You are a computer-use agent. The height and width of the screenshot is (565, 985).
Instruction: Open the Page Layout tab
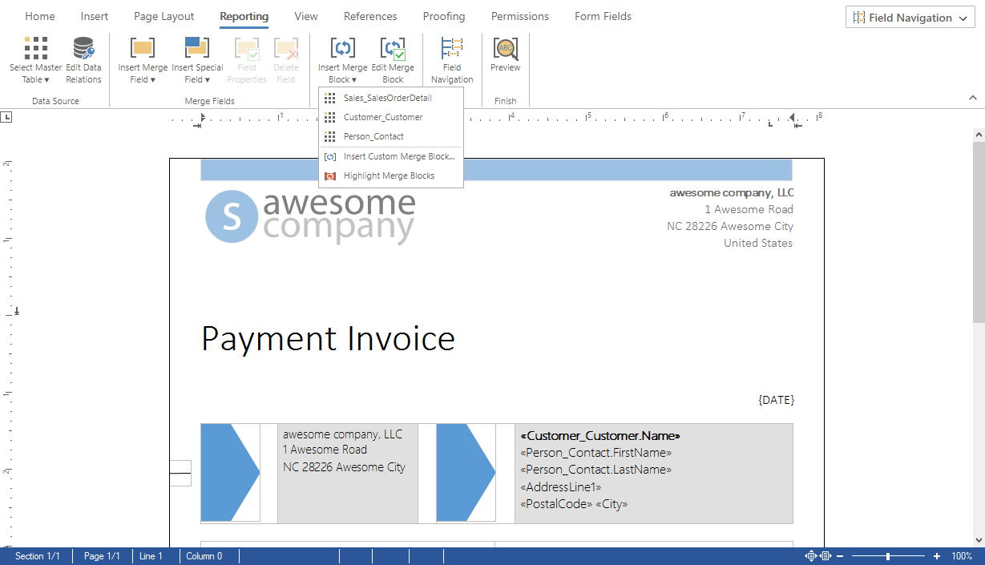coord(163,16)
